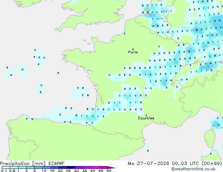The width and height of the screenshot is (223, 172).
Task: Select the 0.5–1 mm legend swatch
Action: pos(14,167)
